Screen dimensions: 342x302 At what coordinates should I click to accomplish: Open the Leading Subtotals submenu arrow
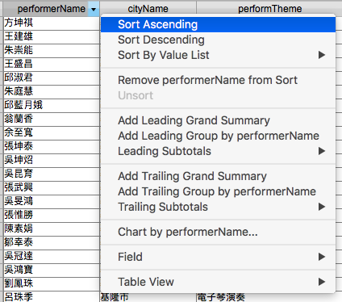(x=322, y=151)
